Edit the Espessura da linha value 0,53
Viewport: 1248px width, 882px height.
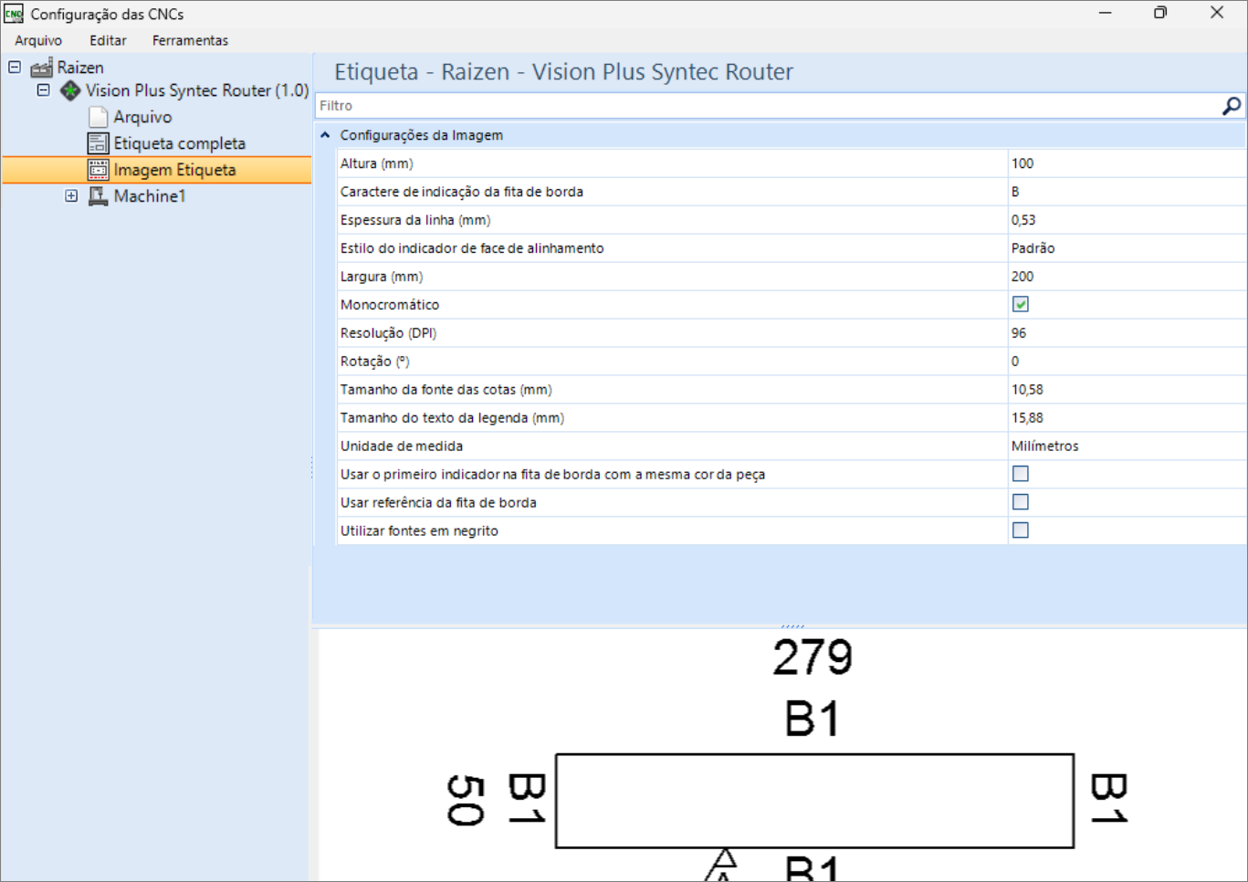pos(1127,220)
